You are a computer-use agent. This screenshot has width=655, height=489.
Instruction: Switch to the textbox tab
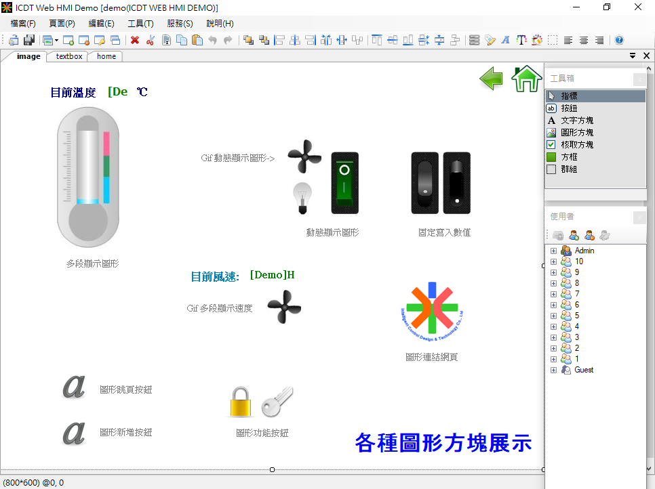pos(69,56)
